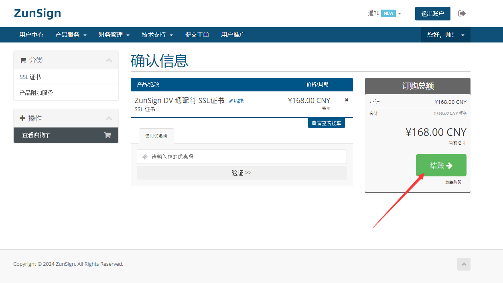Select 用户推广 in the nav bar
Screen dimensions: 503x283
click(233, 35)
